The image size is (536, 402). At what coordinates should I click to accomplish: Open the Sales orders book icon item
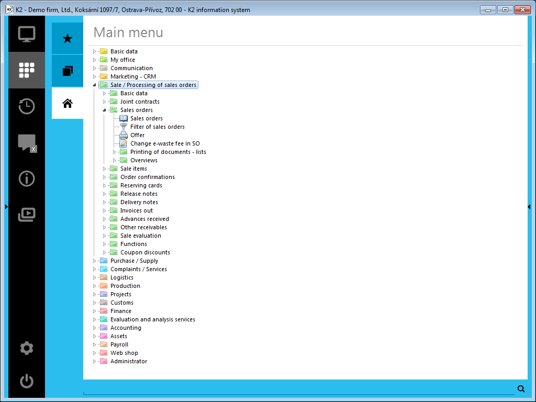click(124, 118)
